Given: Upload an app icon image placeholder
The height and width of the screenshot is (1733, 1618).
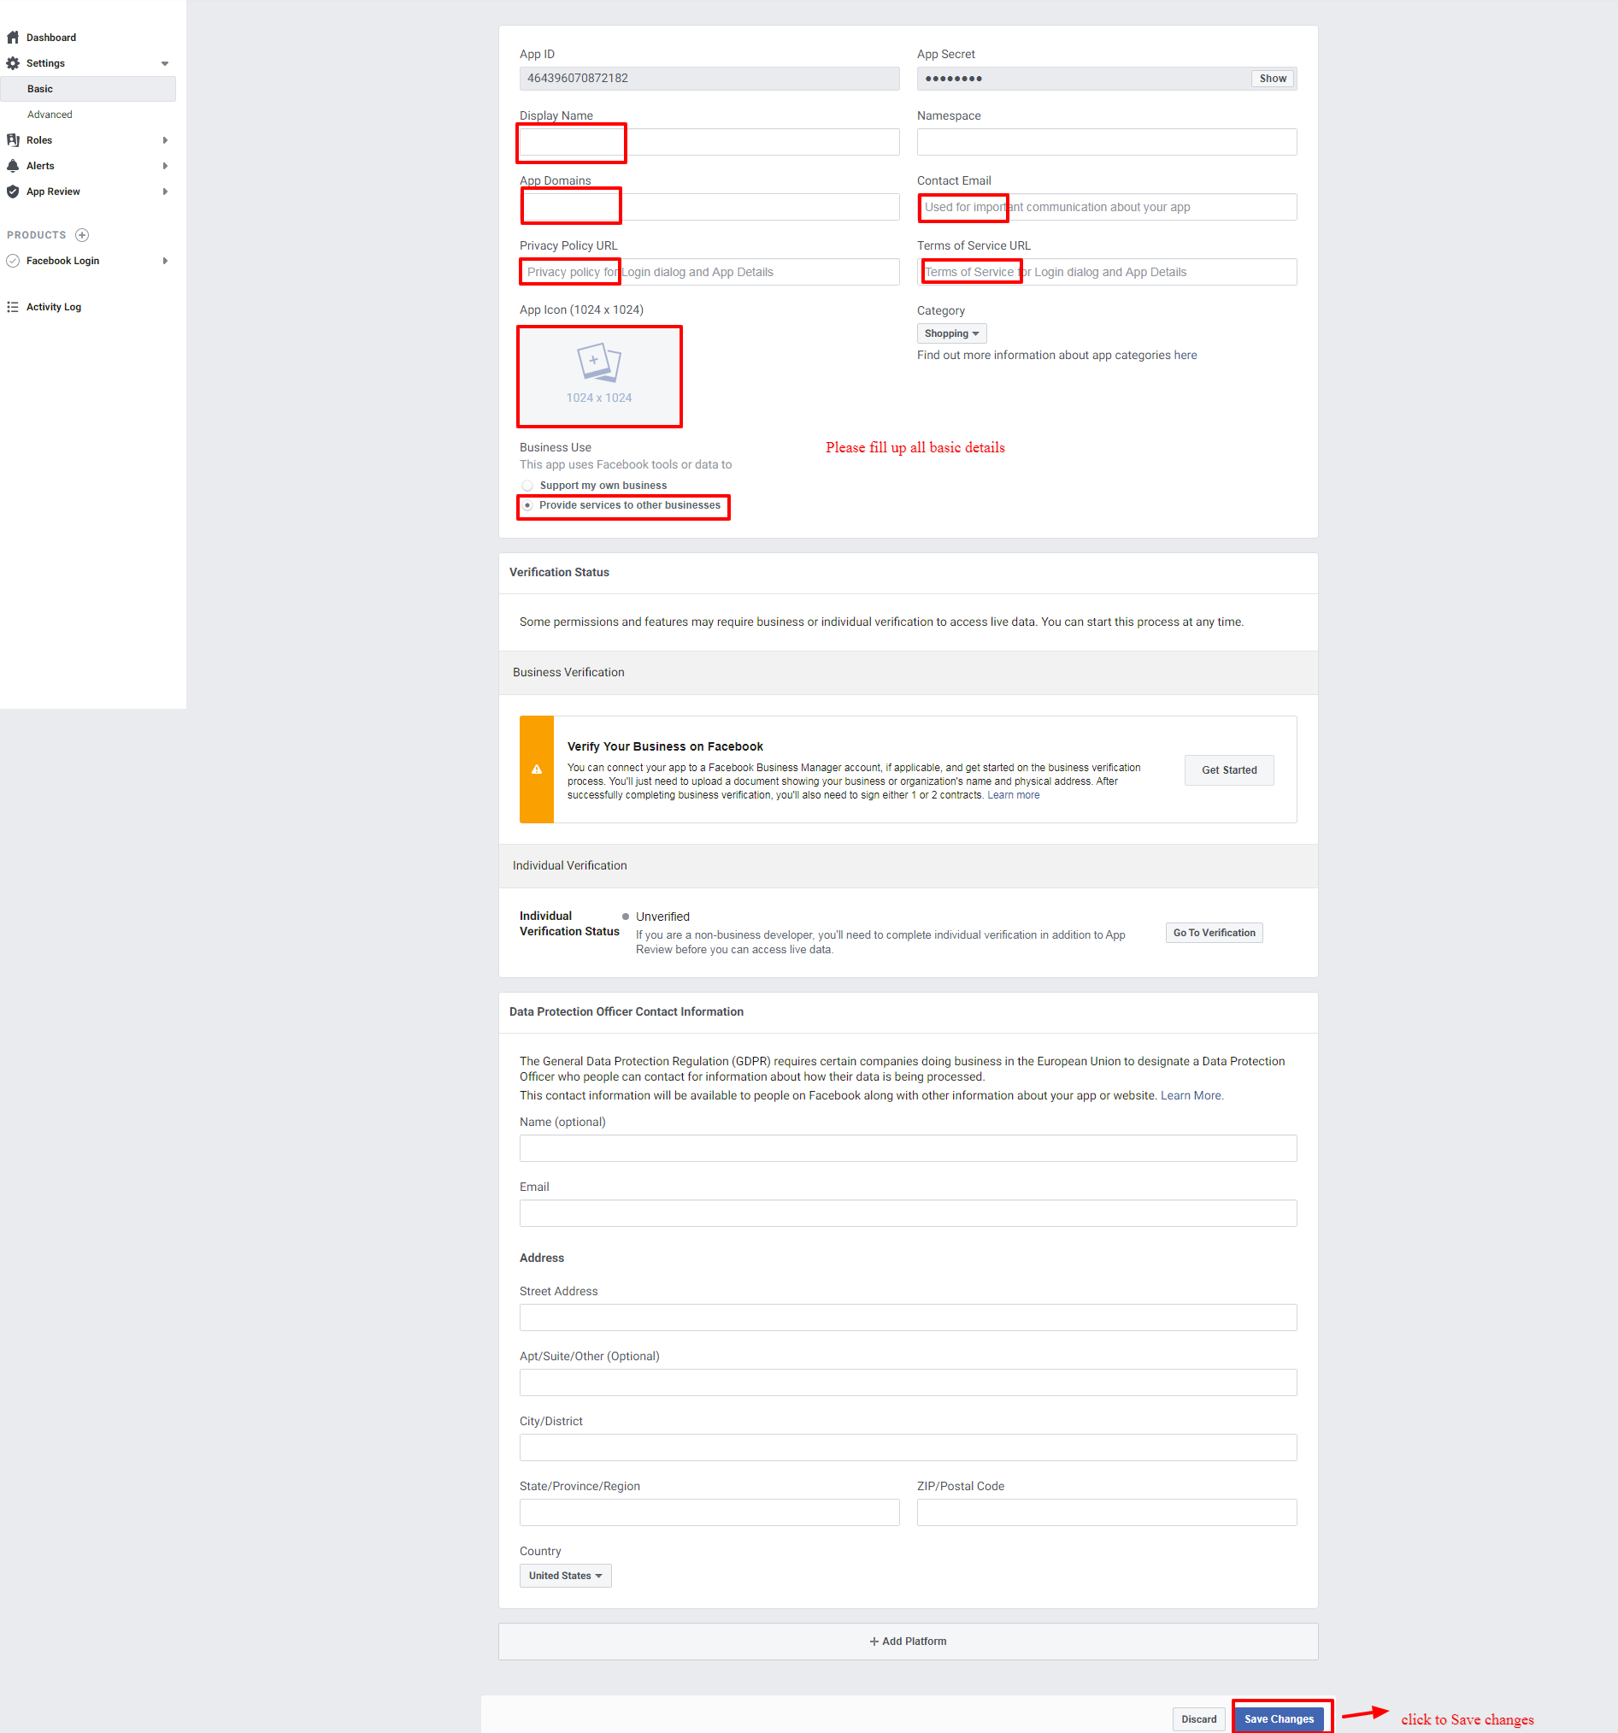Looking at the screenshot, I should 598,375.
